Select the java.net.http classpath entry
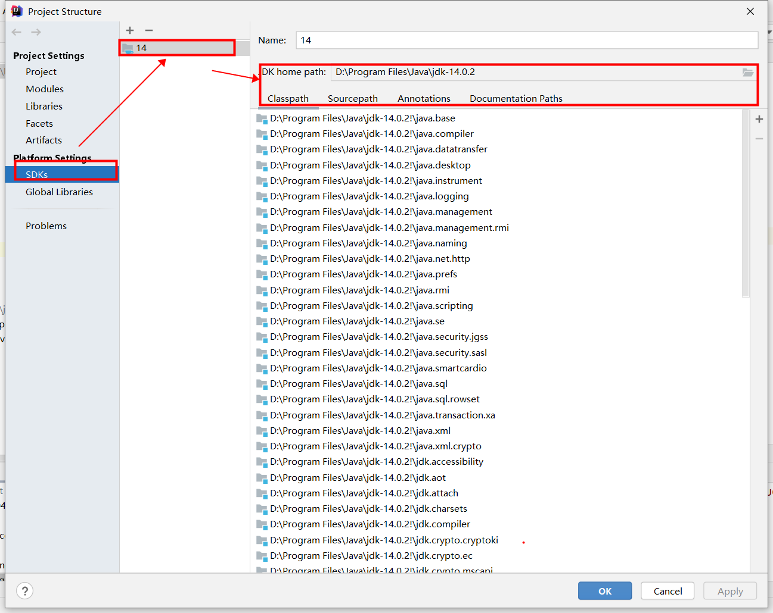Image resolution: width=773 pixels, height=613 pixels. point(363,258)
